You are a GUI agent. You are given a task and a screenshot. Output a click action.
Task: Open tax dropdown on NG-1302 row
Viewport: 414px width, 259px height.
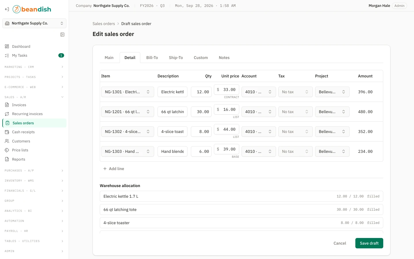pyautogui.click(x=296, y=132)
